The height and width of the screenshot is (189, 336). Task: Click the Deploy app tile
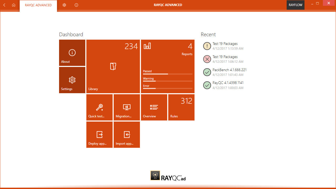(x=99, y=135)
